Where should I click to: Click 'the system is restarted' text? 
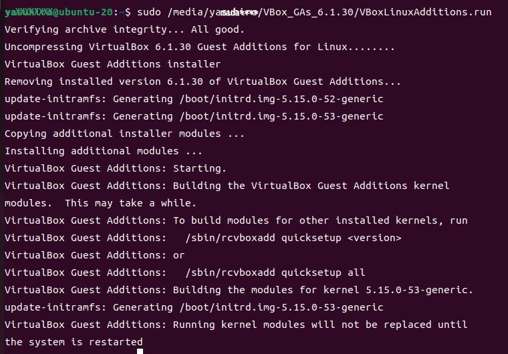tap(74, 342)
